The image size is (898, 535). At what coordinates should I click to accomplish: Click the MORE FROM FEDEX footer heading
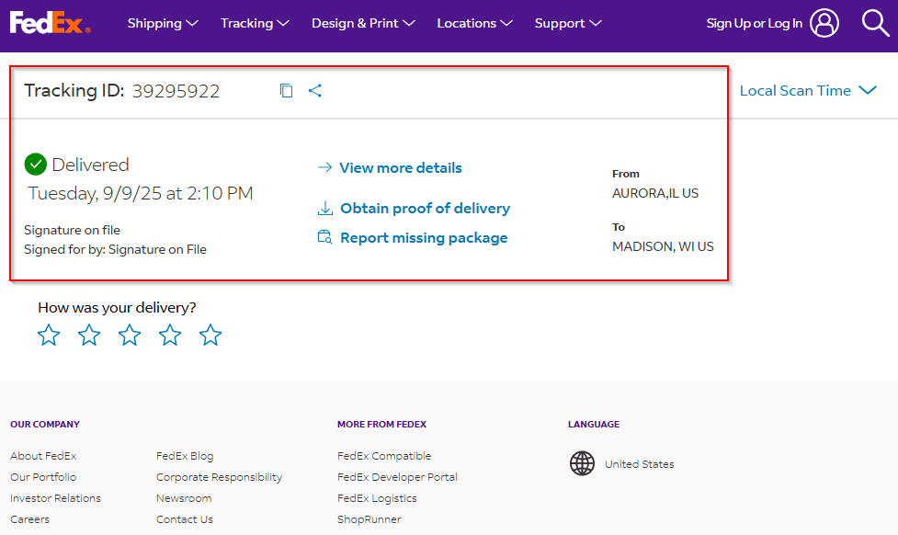[382, 425]
